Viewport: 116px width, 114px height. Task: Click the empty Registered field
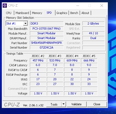click(93, 47)
